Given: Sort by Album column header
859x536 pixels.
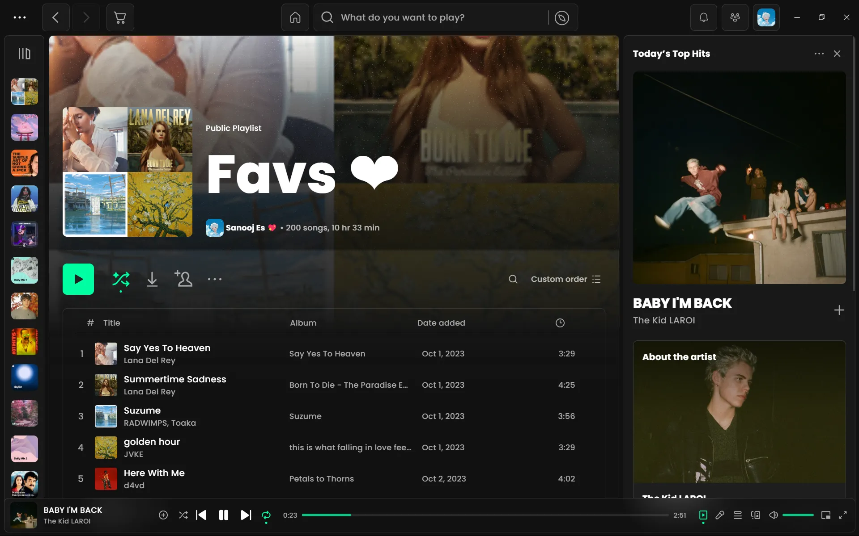Looking at the screenshot, I should [x=303, y=323].
